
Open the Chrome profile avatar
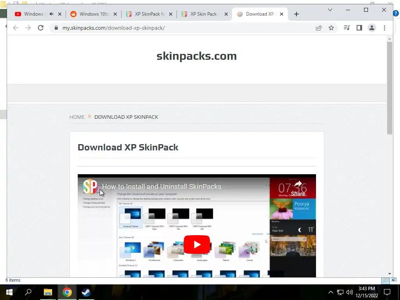[x=372, y=28]
